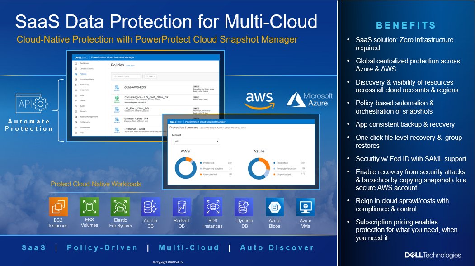475x266 pixels.
Task: Click the Microsoft Azure logo
Action: 310,100
